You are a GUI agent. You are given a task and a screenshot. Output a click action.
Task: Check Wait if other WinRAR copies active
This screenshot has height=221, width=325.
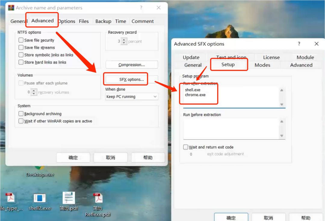coord(21,121)
